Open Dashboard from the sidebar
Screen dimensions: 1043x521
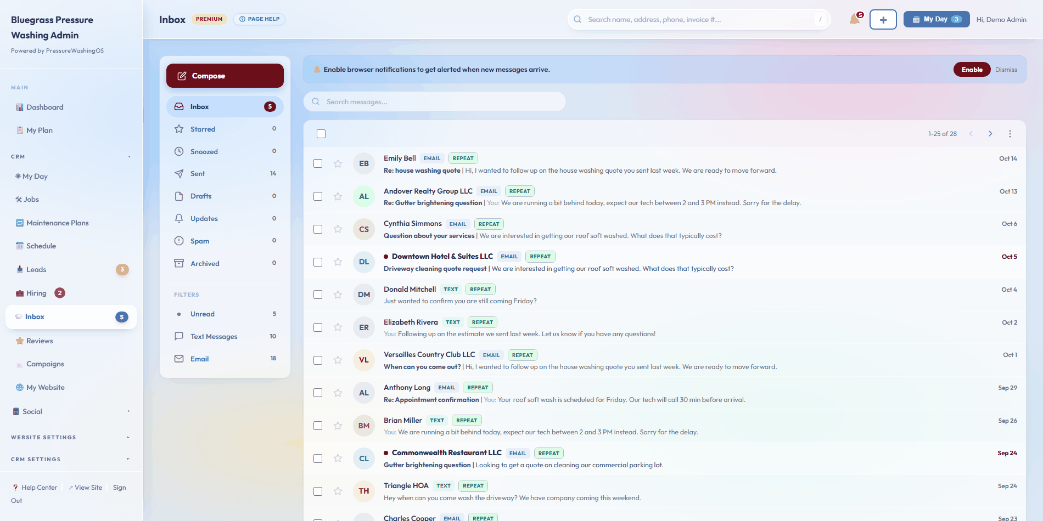point(71,107)
